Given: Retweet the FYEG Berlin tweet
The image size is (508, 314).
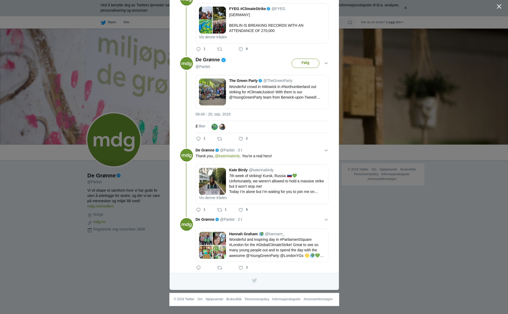Looking at the screenshot, I should pyautogui.click(x=220, y=49).
